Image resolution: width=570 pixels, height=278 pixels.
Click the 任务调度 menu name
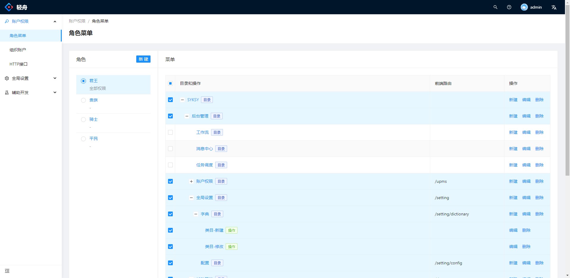click(205, 165)
